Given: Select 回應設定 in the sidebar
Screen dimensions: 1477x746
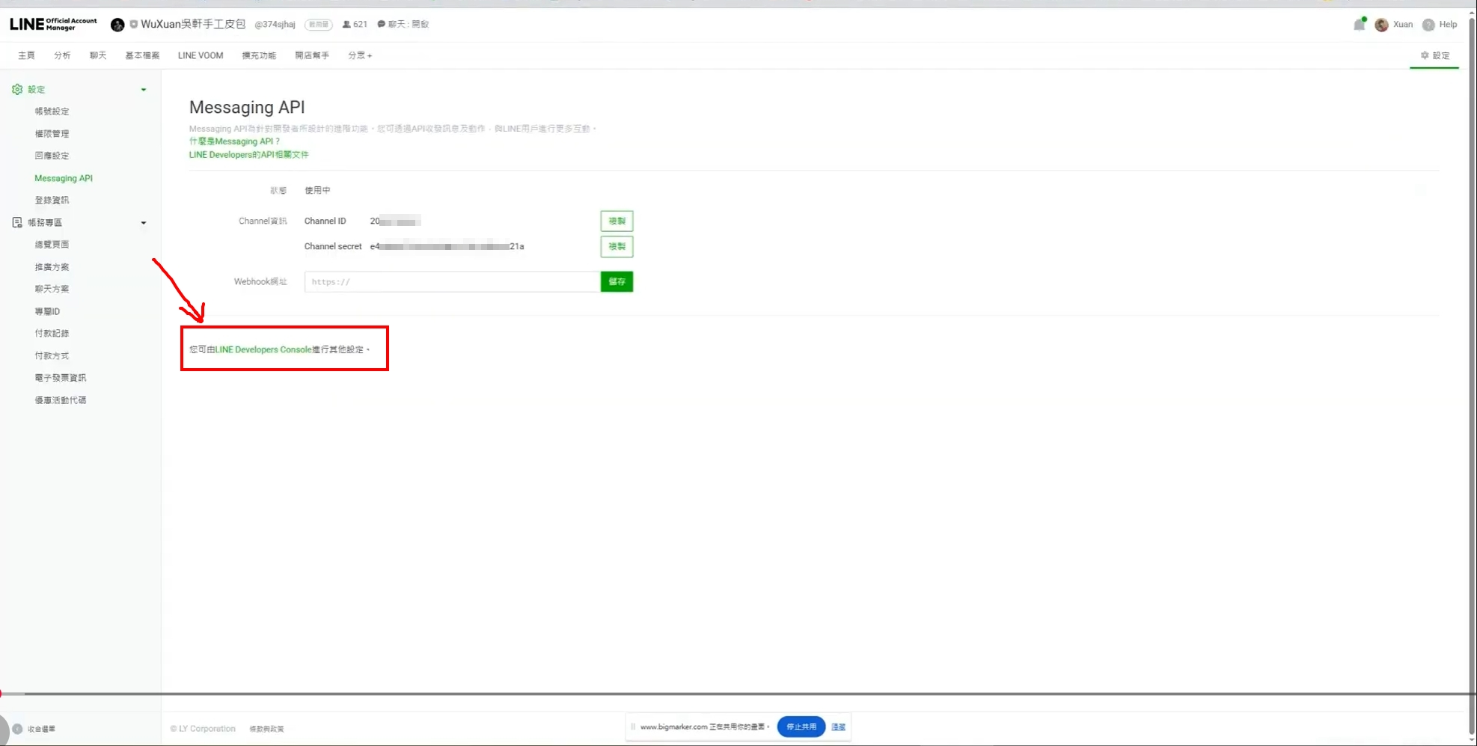Looking at the screenshot, I should tap(52, 156).
